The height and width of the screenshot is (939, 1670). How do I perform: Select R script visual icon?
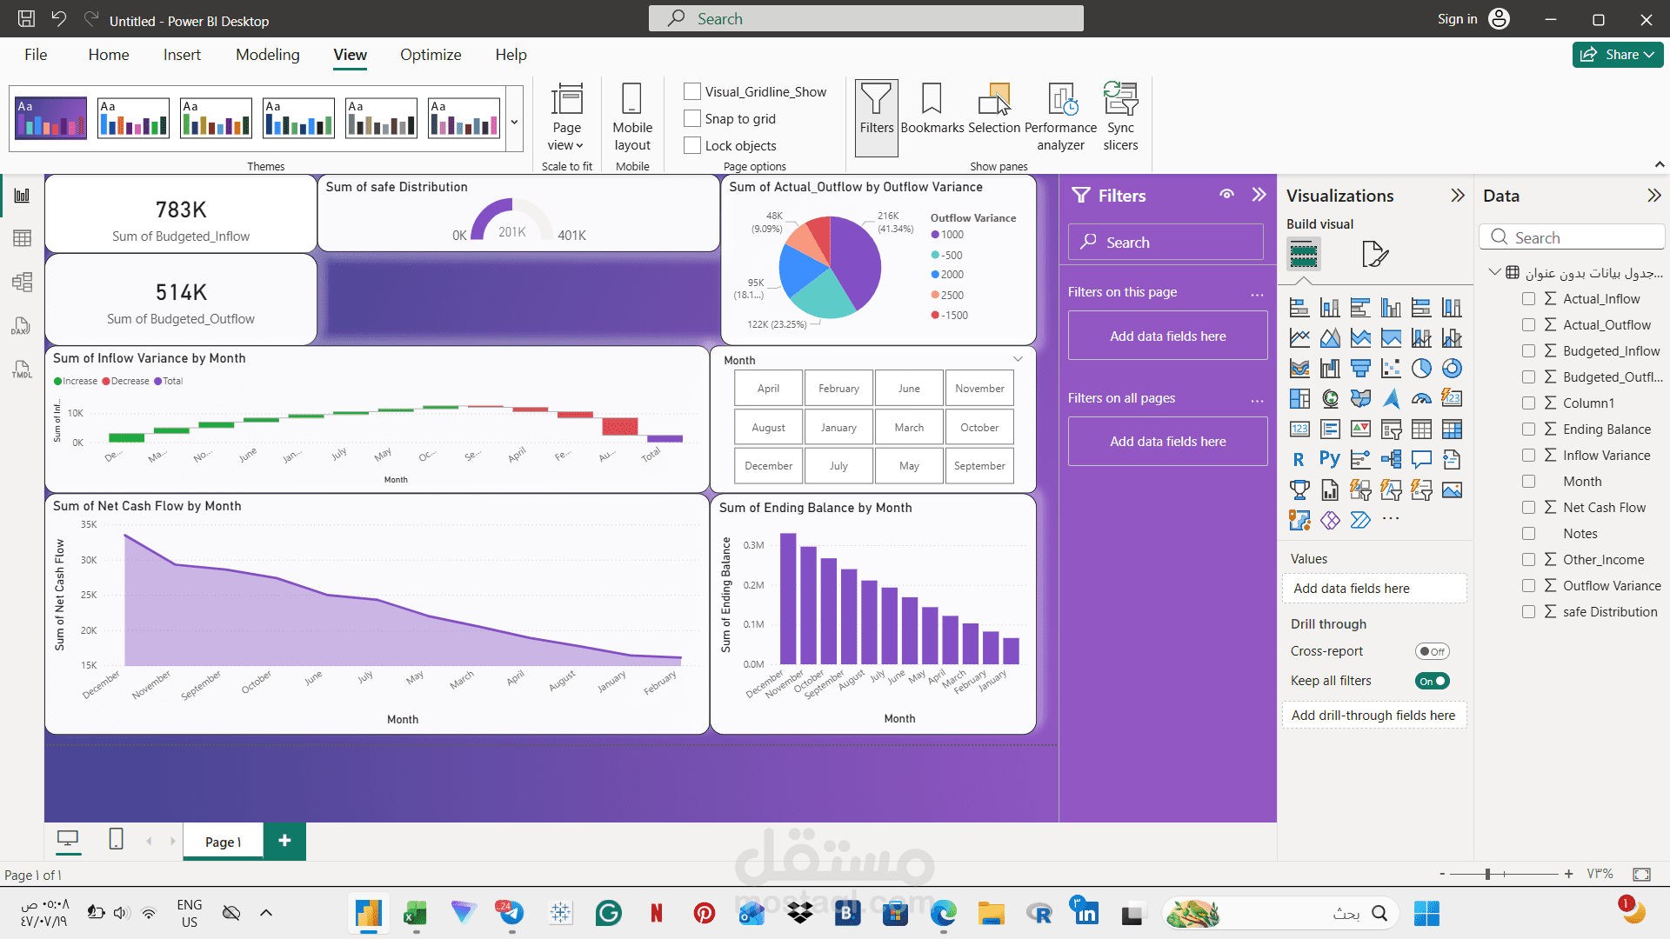[x=1299, y=460]
